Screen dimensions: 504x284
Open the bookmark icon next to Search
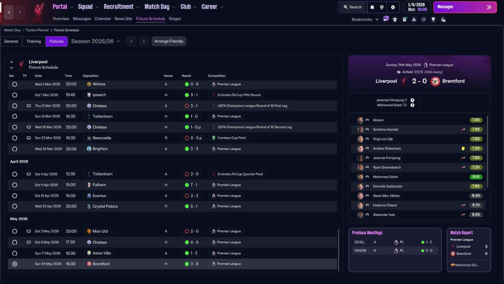coord(372,7)
